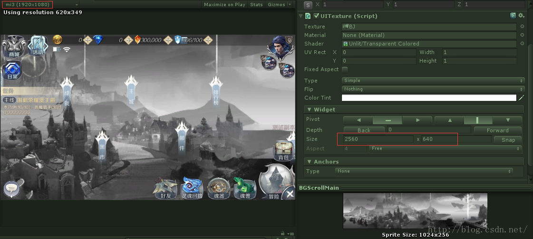Collapse the Anchors section
The image size is (533, 239).
tap(310, 162)
